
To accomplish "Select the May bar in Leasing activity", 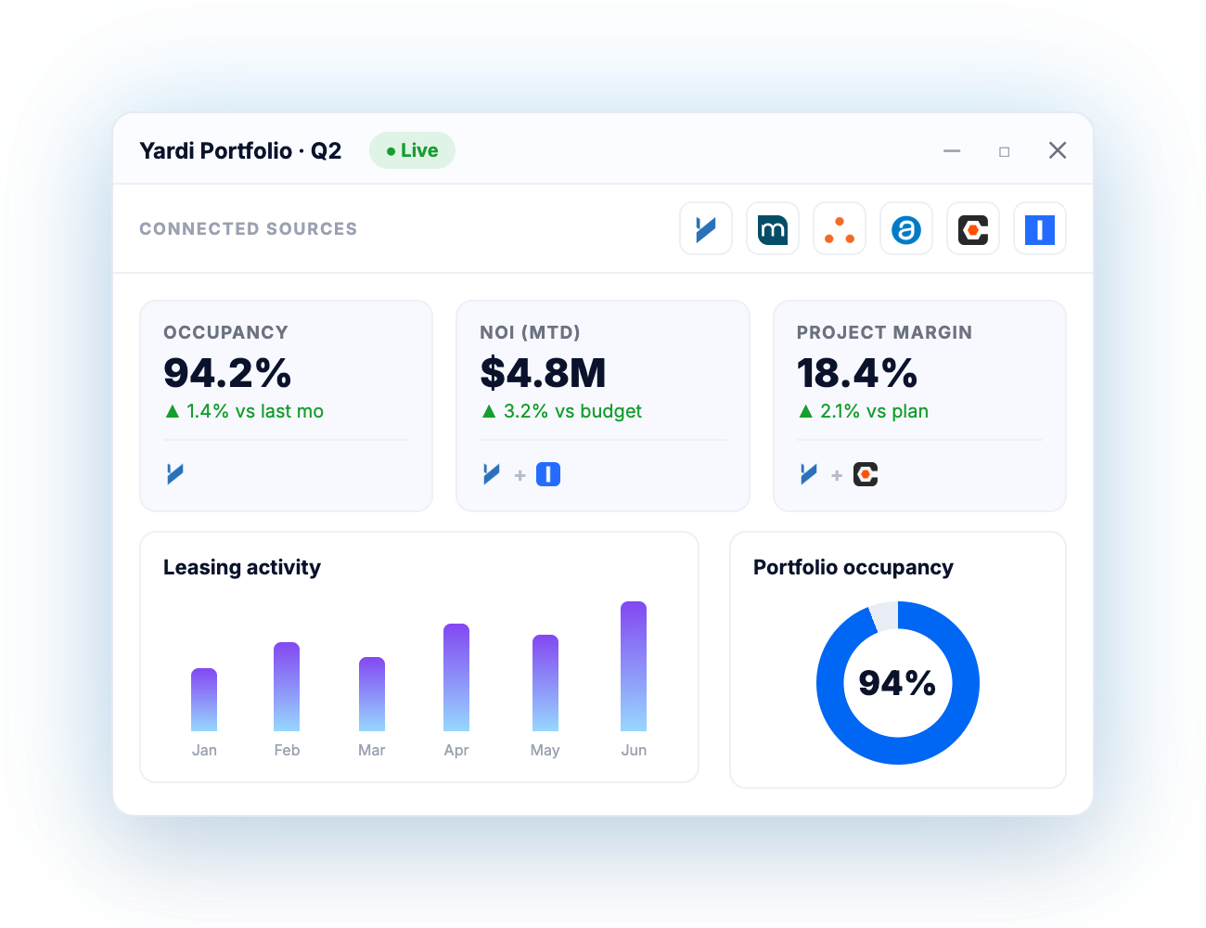I will point(545,683).
